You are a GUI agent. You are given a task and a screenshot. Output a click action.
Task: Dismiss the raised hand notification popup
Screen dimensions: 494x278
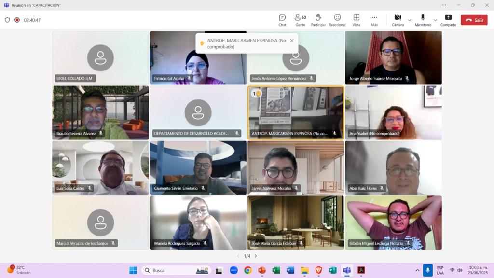(x=292, y=41)
